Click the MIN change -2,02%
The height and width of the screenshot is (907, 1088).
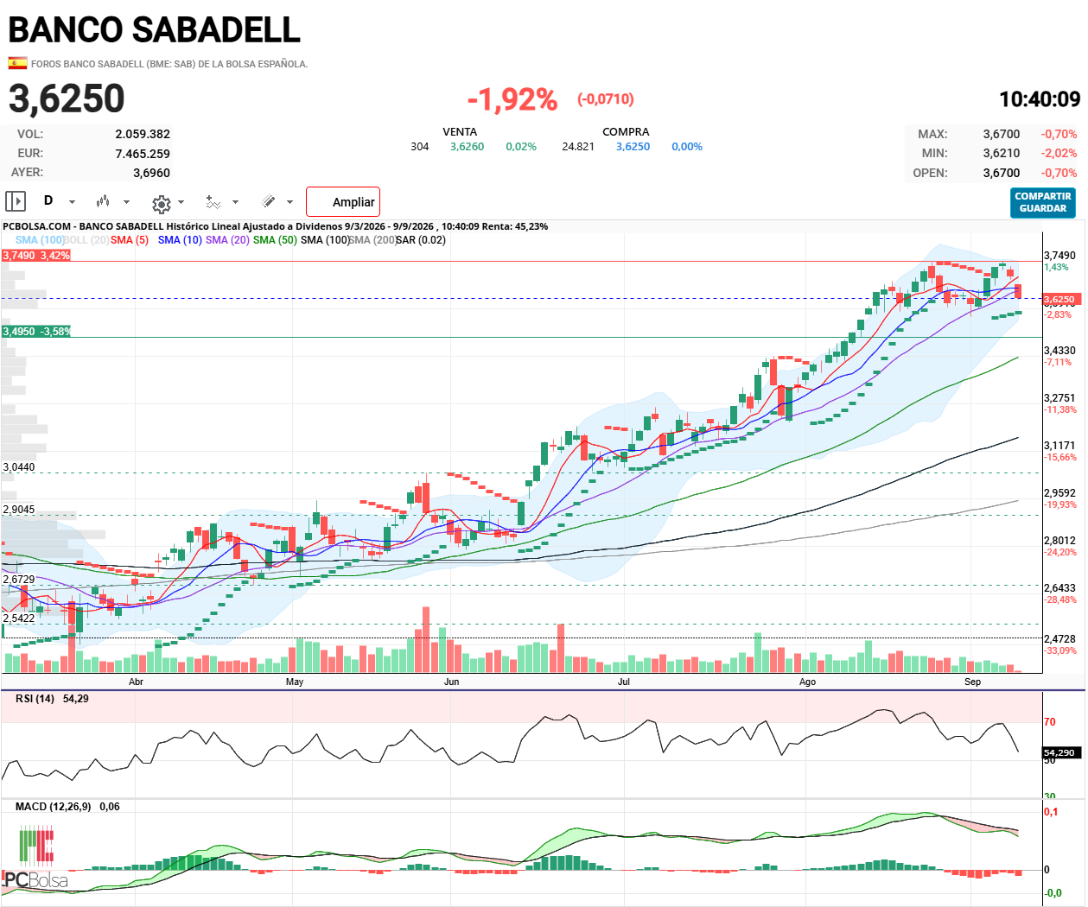pyautogui.click(x=1059, y=153)
